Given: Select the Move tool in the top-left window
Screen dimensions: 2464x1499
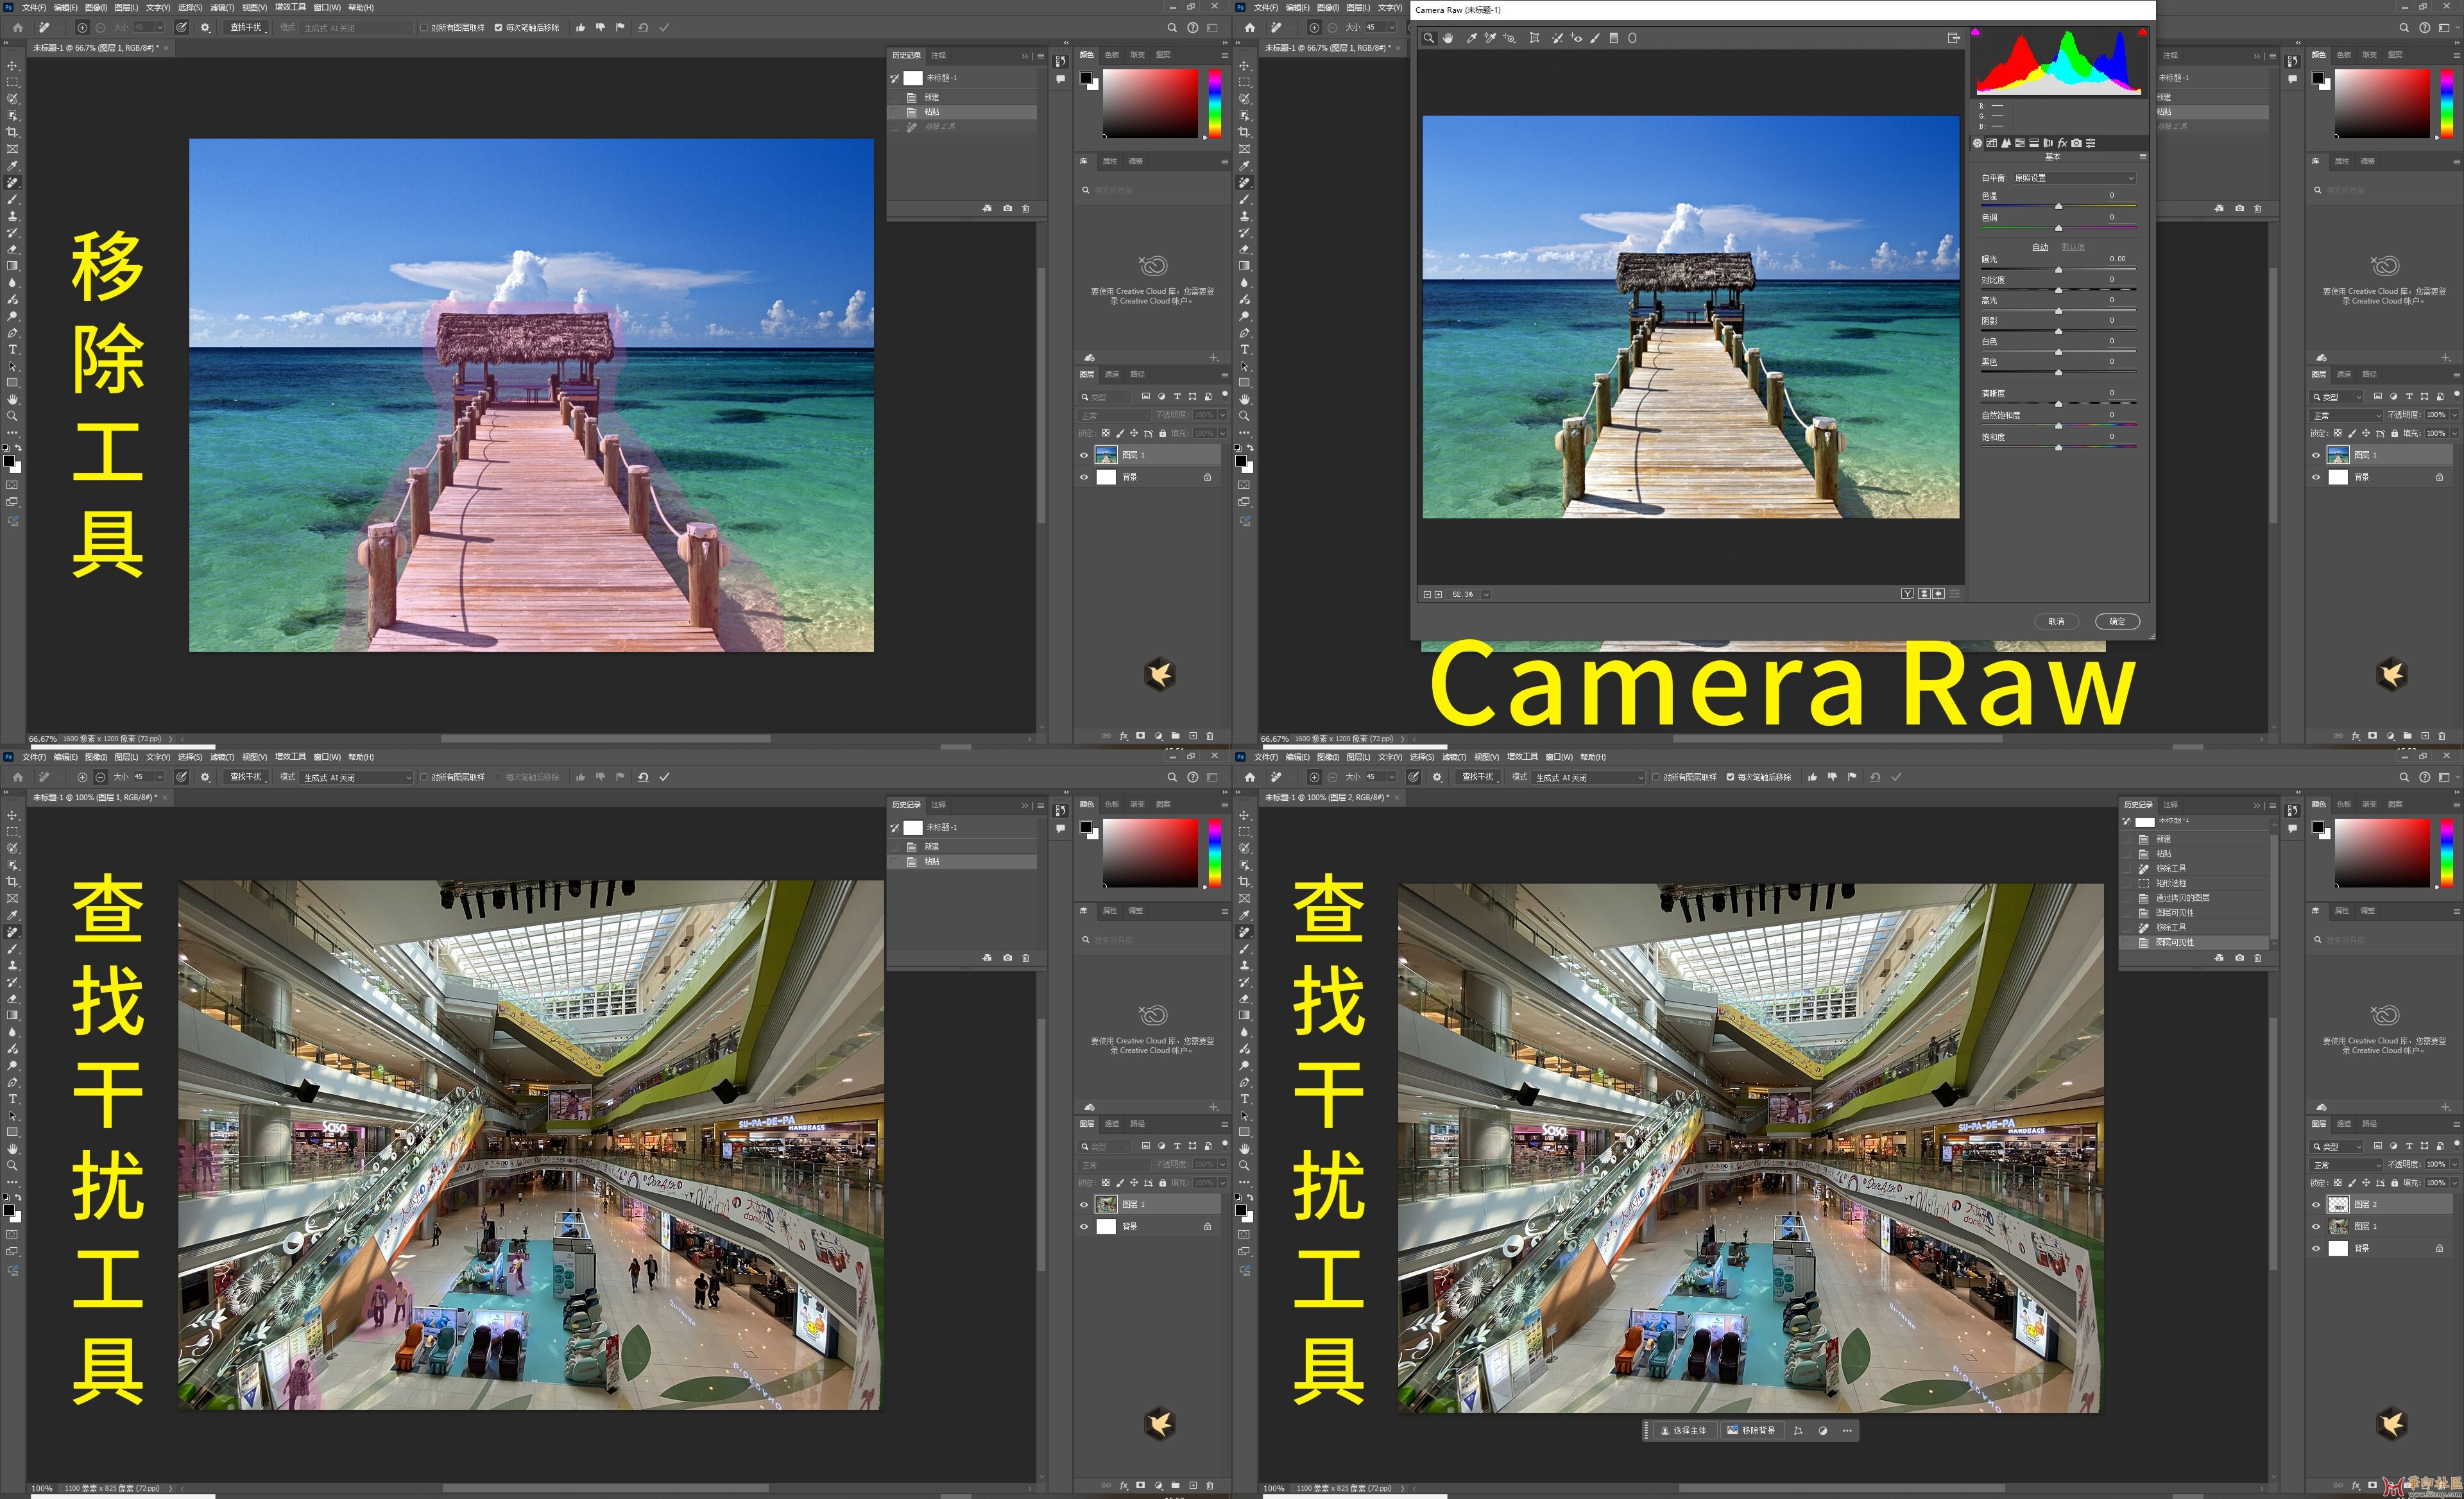Looking at the screenshot, I should click(x=13, y=66).
